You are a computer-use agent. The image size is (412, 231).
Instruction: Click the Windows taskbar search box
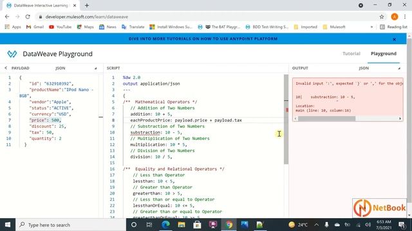[71, 225]
